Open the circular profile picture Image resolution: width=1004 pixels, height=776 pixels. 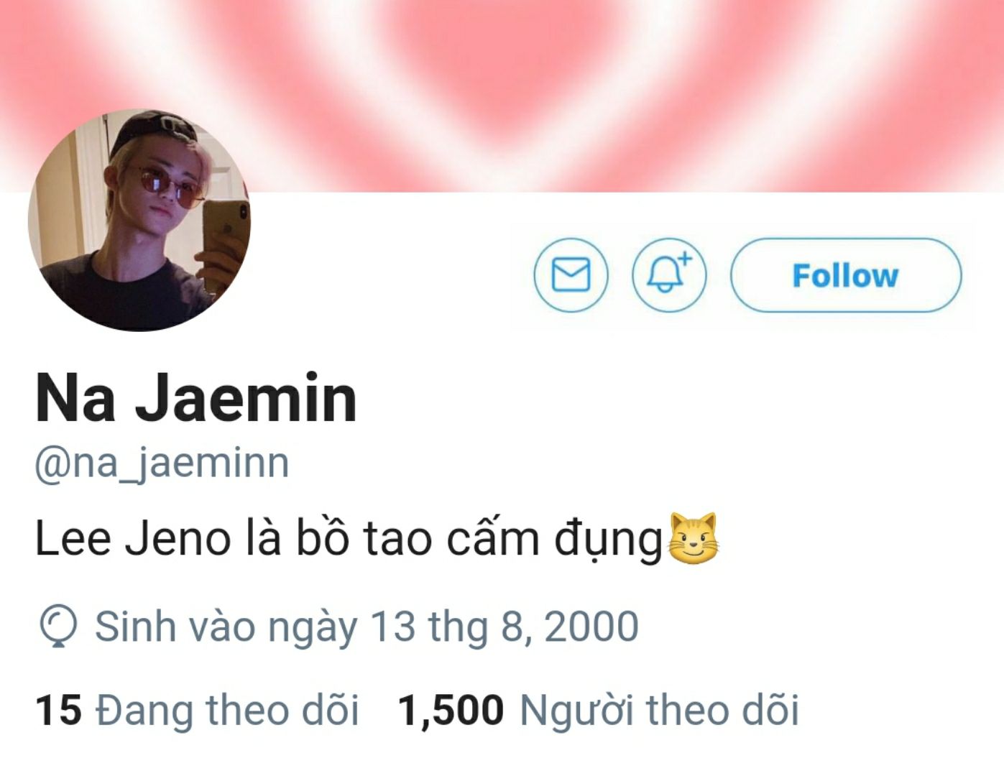pos(139,220)
